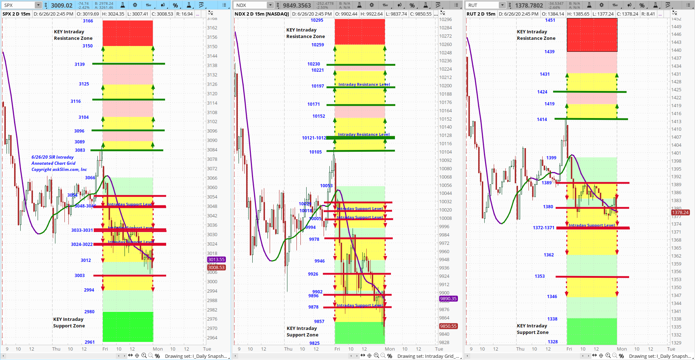This screenshot has width=695, height=360.
Task: Click the linked chart toggle beside the SPX symbol box
Action: (x=45, y=5)
